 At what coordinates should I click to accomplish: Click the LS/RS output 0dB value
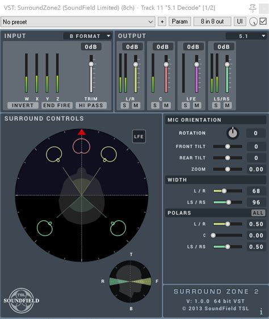224,47
